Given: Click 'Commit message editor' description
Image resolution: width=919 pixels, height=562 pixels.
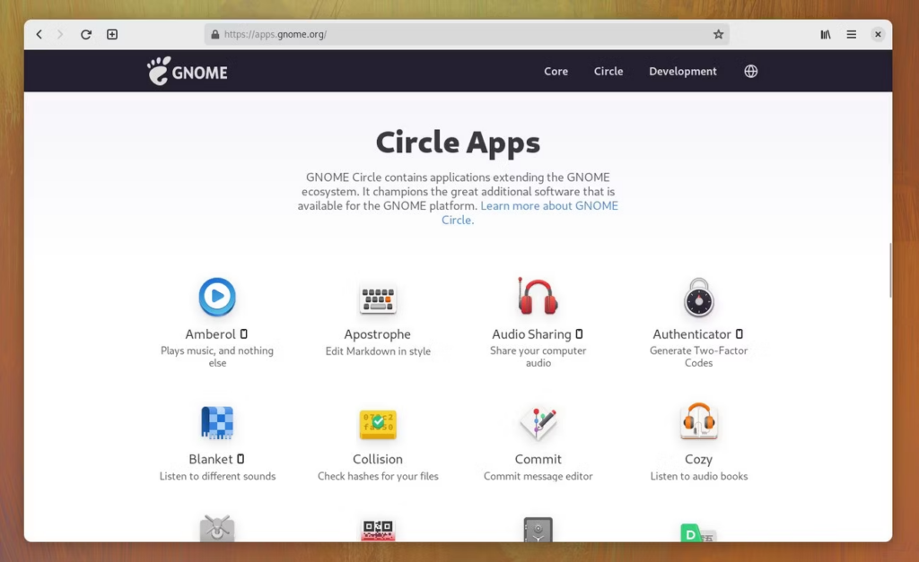Looking at the screenshot, I should click(538, 477).
